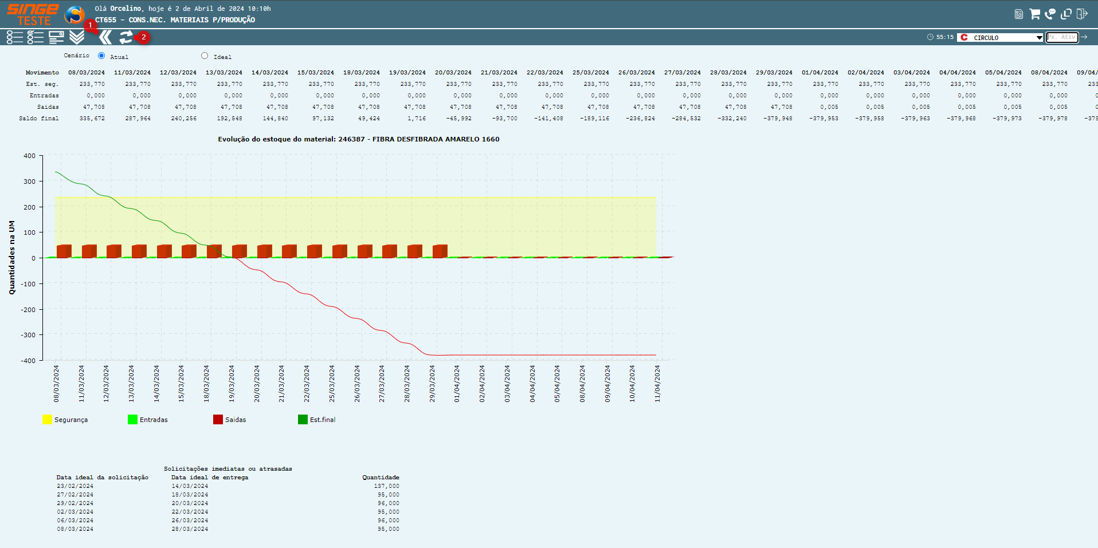Click the saldo final value -284,532

pyautogui.click(x=687, y=119)
